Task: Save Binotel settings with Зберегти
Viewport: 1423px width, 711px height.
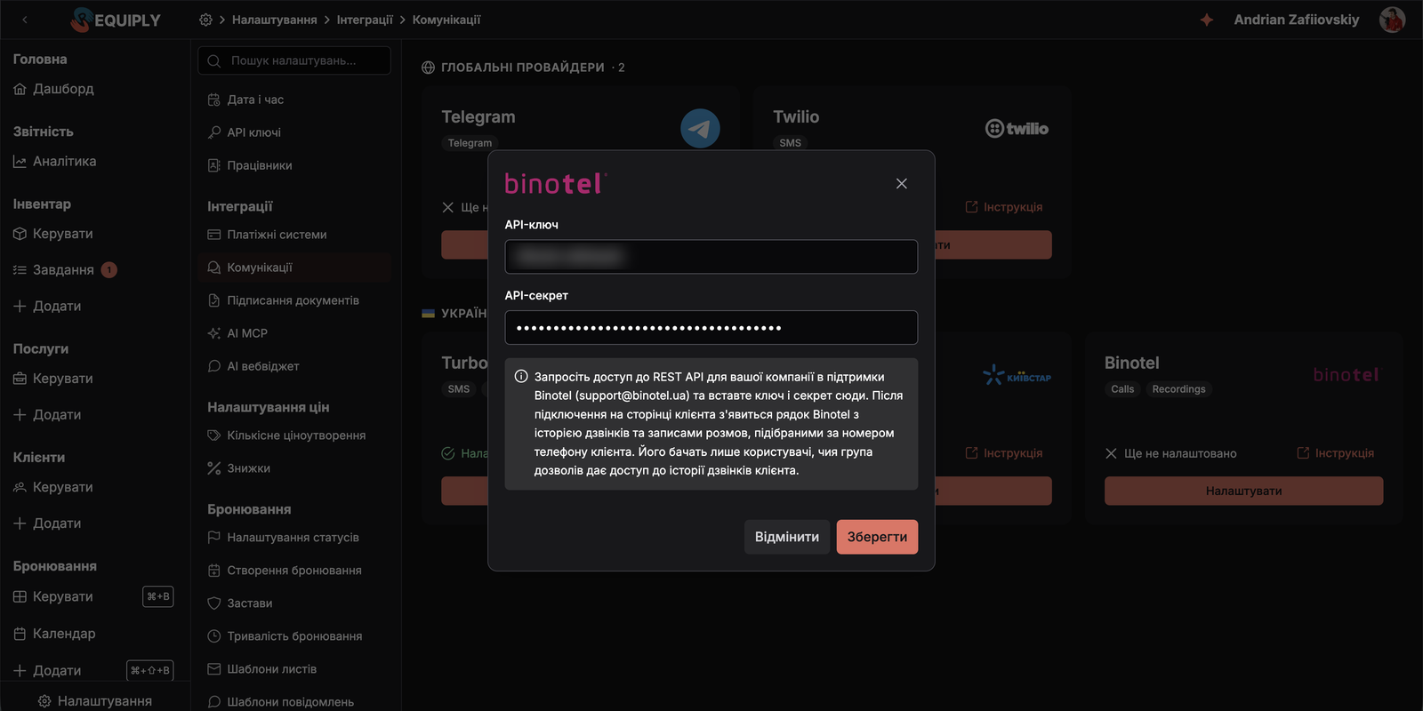Action: coord(877,537)
